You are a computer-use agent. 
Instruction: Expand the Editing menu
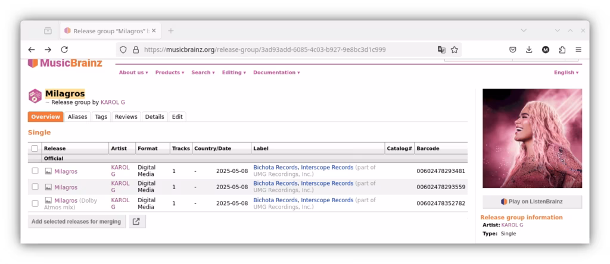tap(234, 73)
